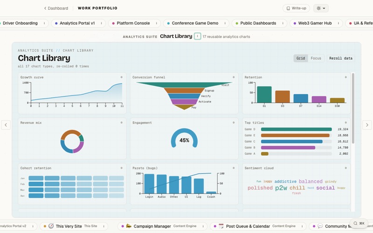Select the Public Dashboards tab
Viewport: 373px width, 233px height.
coord(258,23)
